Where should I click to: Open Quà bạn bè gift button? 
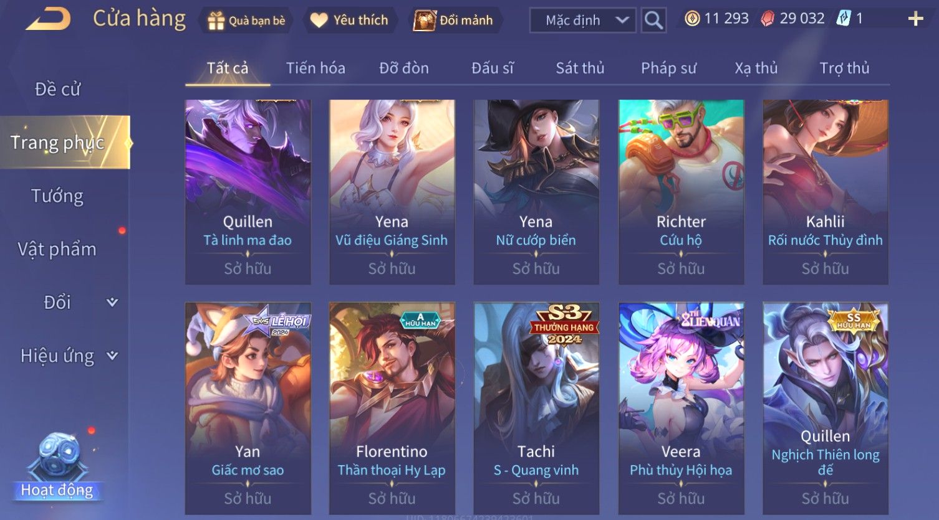pos(246,21)
